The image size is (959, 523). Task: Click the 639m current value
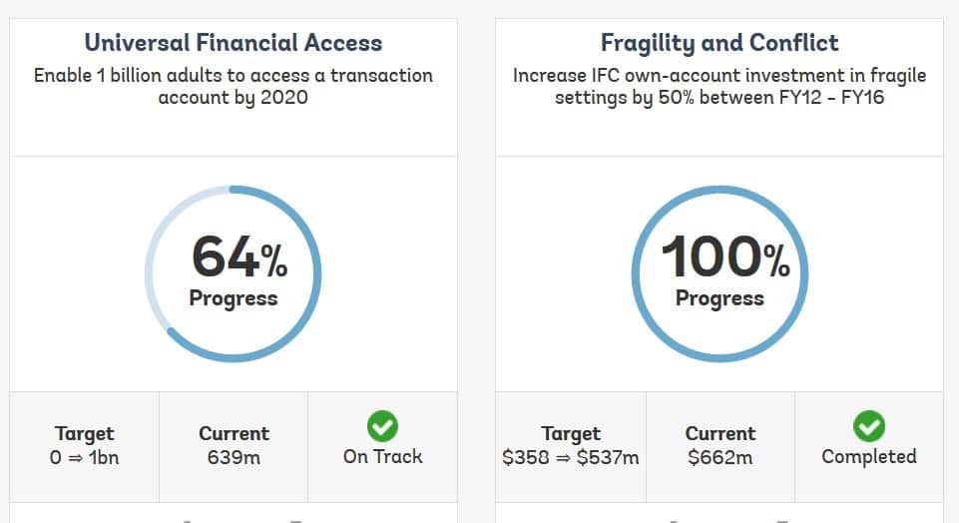pos(234,458)
